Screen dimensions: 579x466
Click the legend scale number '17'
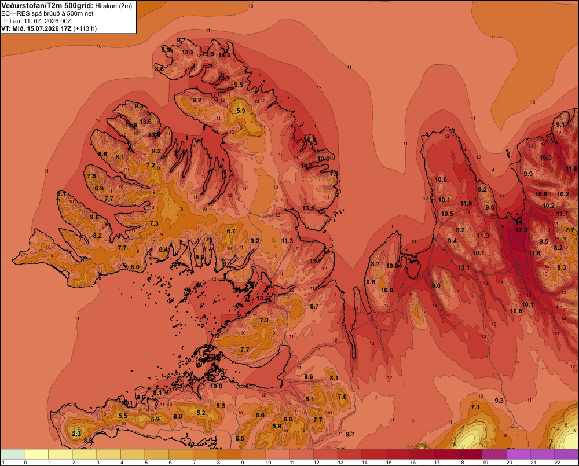(x=437, y=463)
